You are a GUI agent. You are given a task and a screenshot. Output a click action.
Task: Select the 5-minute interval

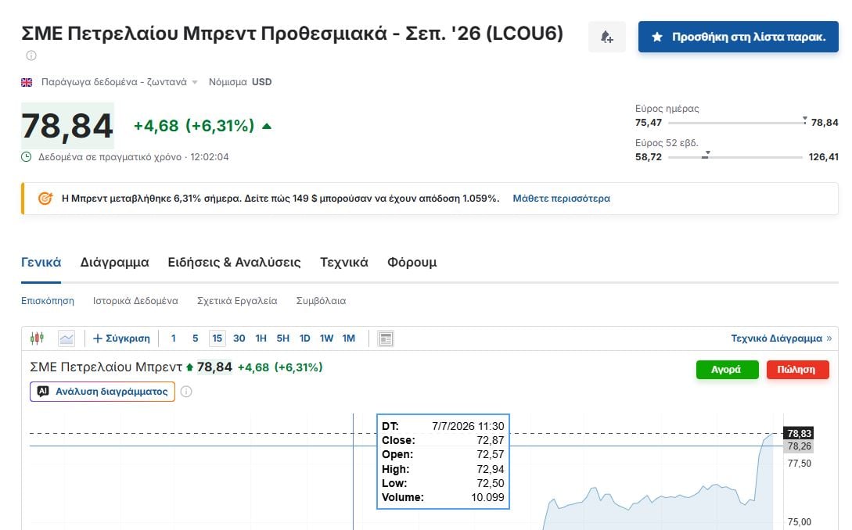195,338
